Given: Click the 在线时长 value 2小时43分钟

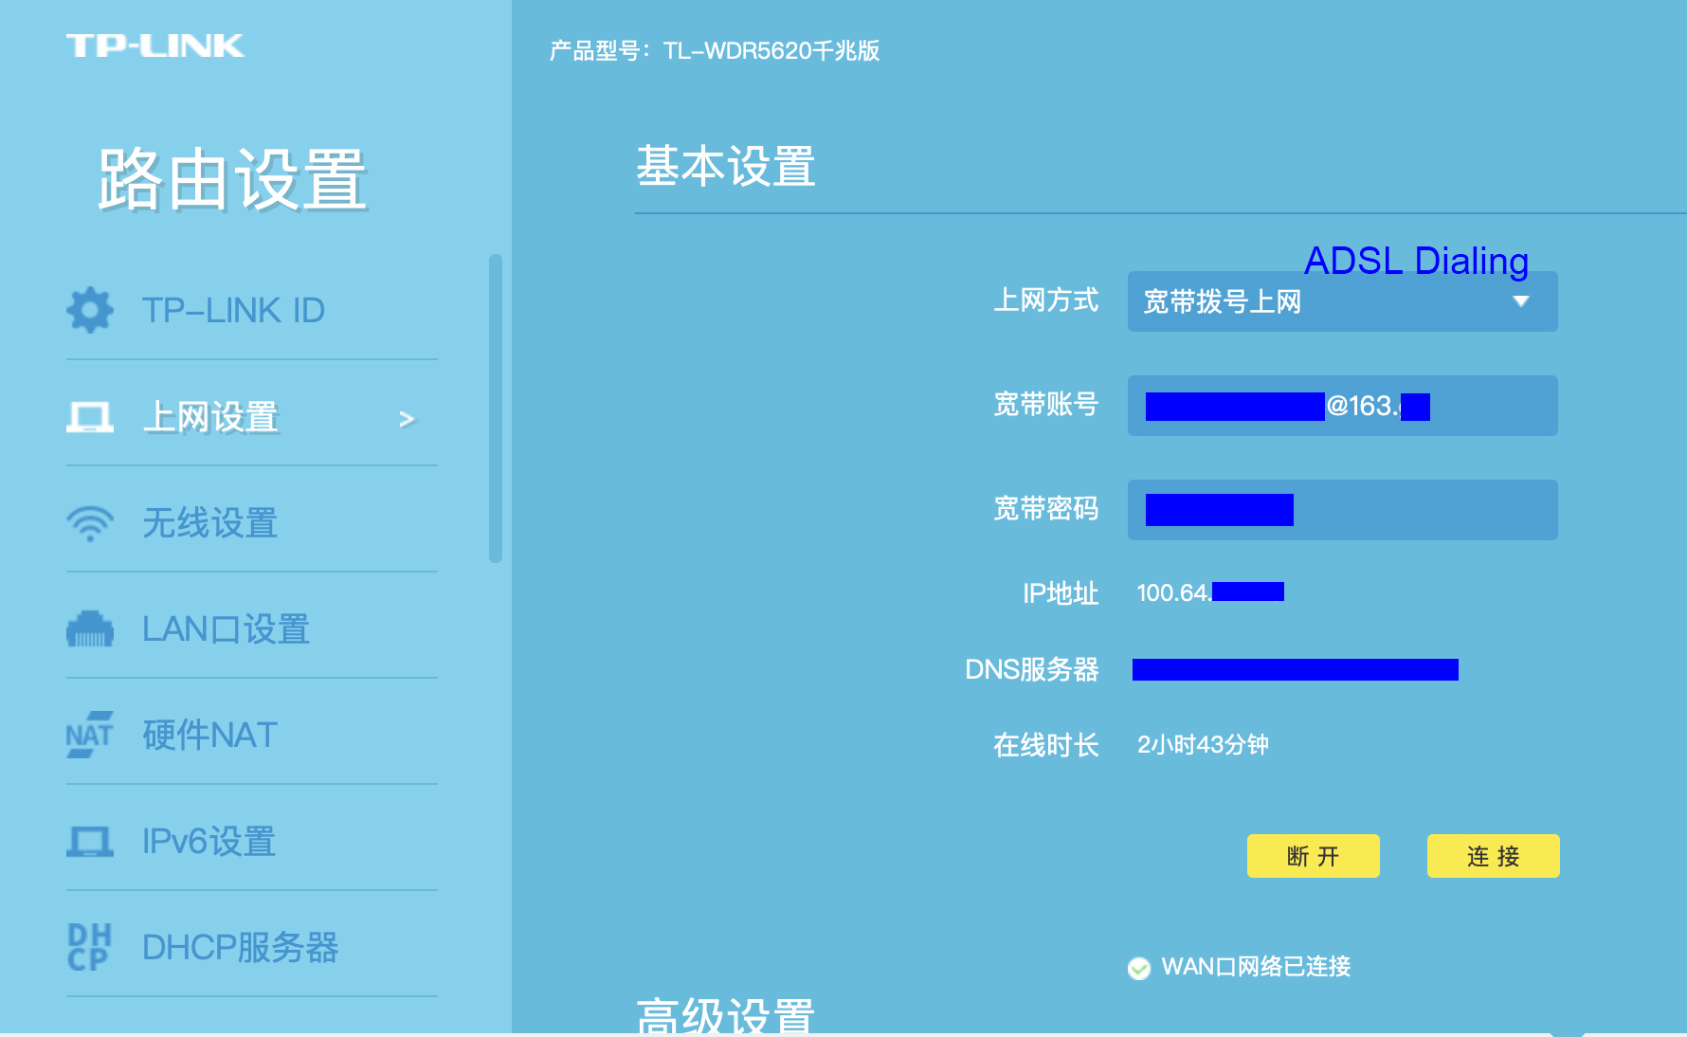Looking at the screenshot, I should pos(1203,744).
